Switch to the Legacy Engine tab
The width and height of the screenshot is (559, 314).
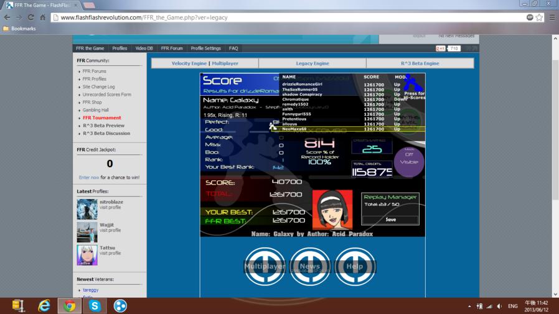click(x=312, y=63)
